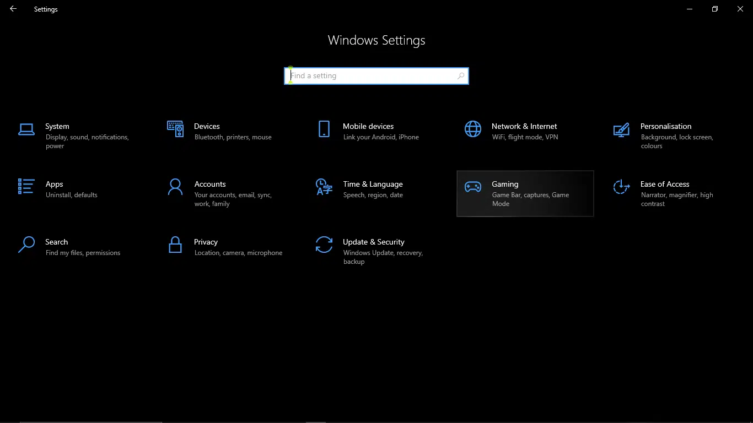This screenshot has width=753, height=423.
Task: Click 'Background, lock screen, colours' text
Action: pyautogui.click(x=677, y=142)
